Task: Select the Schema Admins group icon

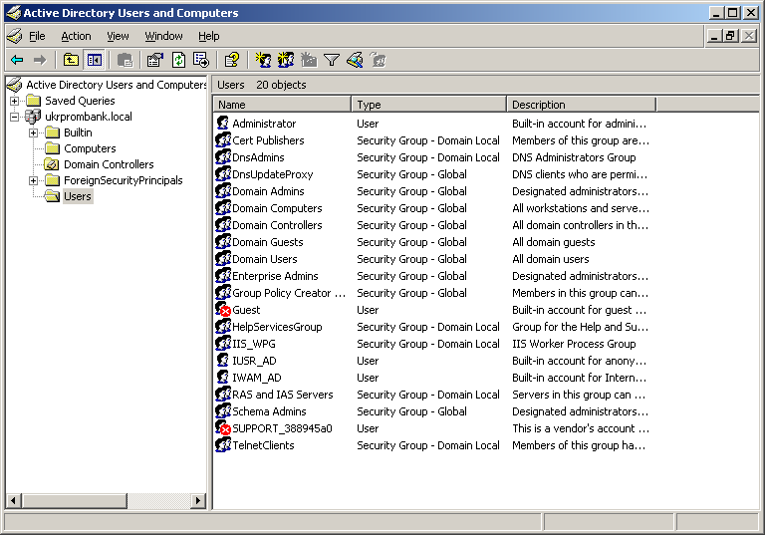Action: pyautogui.click(x=223, y=411)
